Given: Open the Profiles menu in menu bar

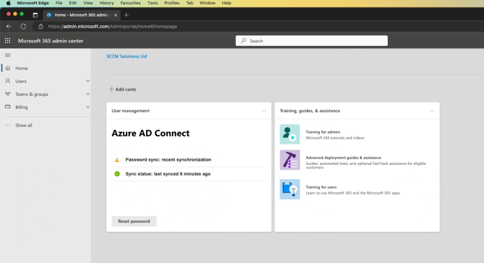Looking at the screenshot, I should click(x=172, y=3).
